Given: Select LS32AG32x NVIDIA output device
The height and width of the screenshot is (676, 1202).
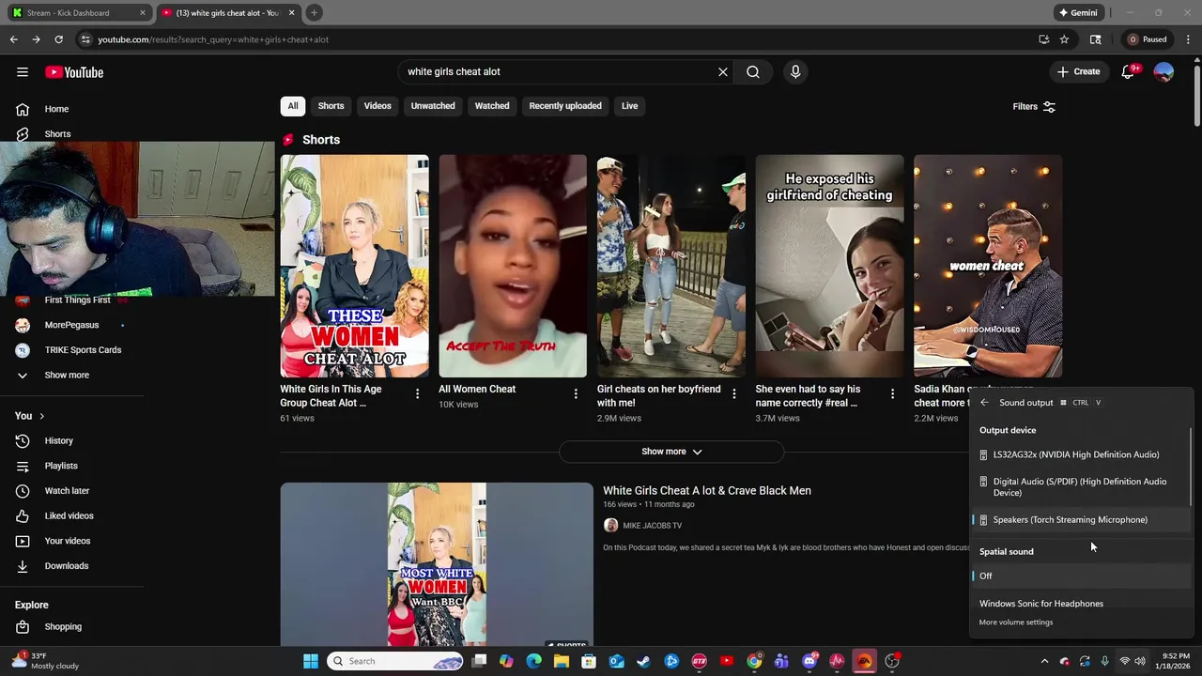Looking at the screenshot, I should [1082, 454].
